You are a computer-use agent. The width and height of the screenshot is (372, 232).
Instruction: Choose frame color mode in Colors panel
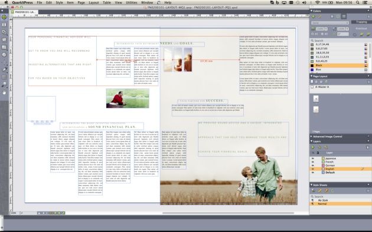(x=332, y=16)
